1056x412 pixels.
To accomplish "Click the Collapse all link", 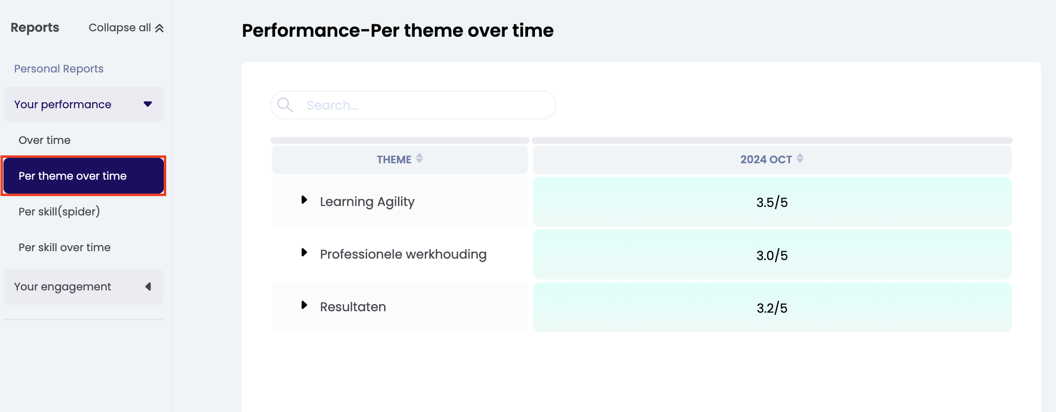I will [120, 28].
